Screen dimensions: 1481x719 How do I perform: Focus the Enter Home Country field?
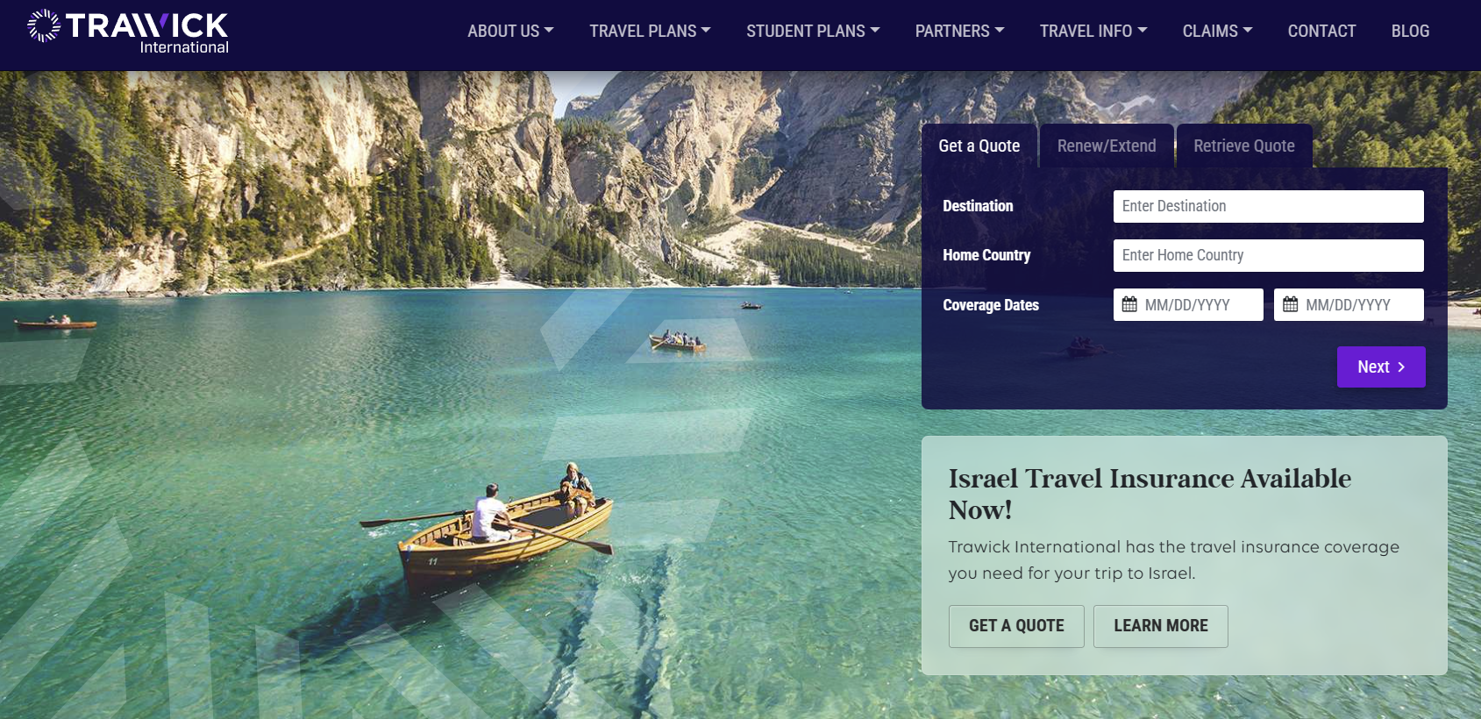click(x=1268, y=255)
